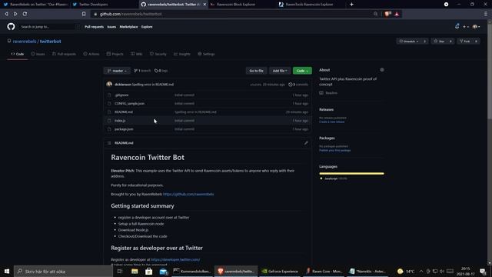Image resolution: width=492 pixels, height=277 pixels.
Task: Close the ravenrebels/twitterbot browser tab
Action: pyautogui.click(x=204, y=5)
